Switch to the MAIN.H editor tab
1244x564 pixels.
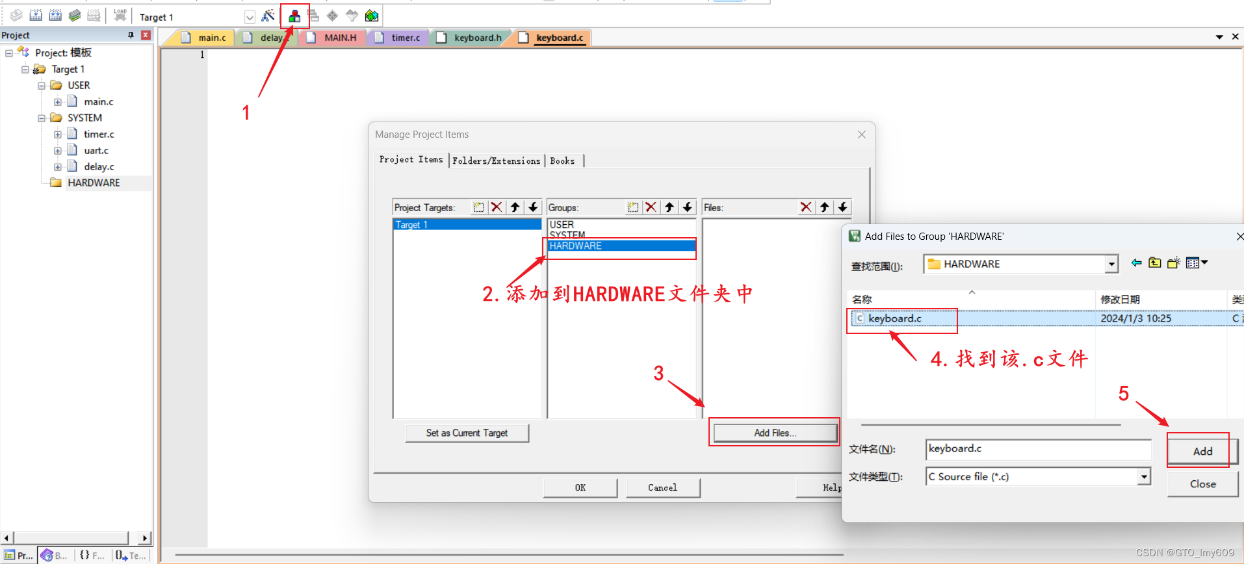[x=332, y=38]
